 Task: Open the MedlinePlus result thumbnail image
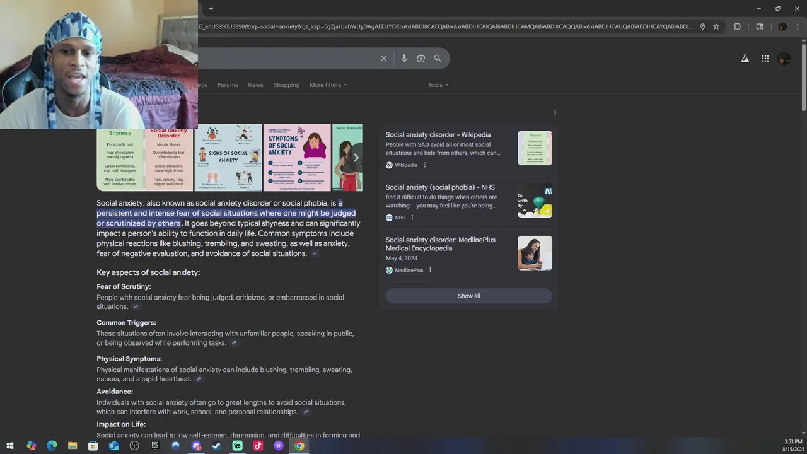(535, 253)
